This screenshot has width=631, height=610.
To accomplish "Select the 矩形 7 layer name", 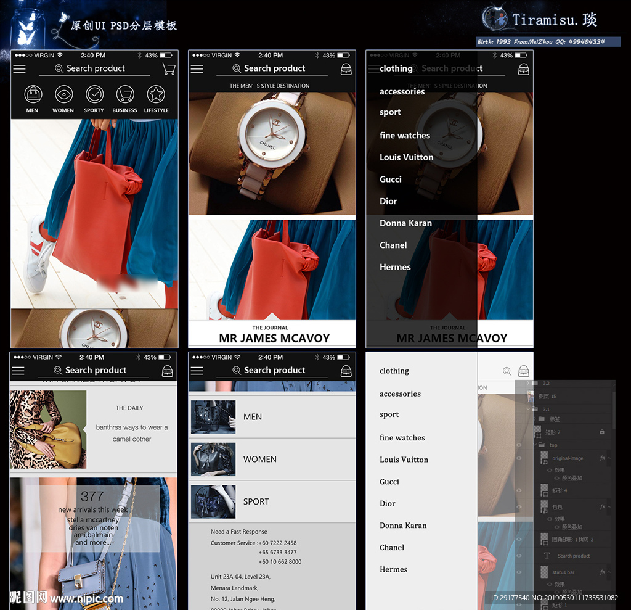I will coord(553,432).
